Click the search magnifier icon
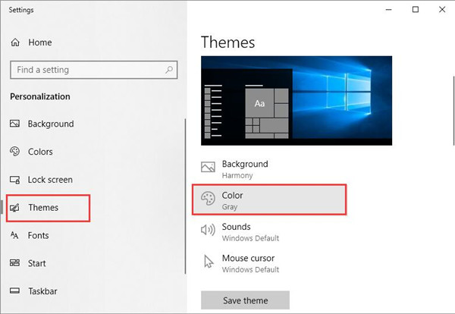Image resolution: width=455 pixels, height=314 pixels. coord(169,70)
